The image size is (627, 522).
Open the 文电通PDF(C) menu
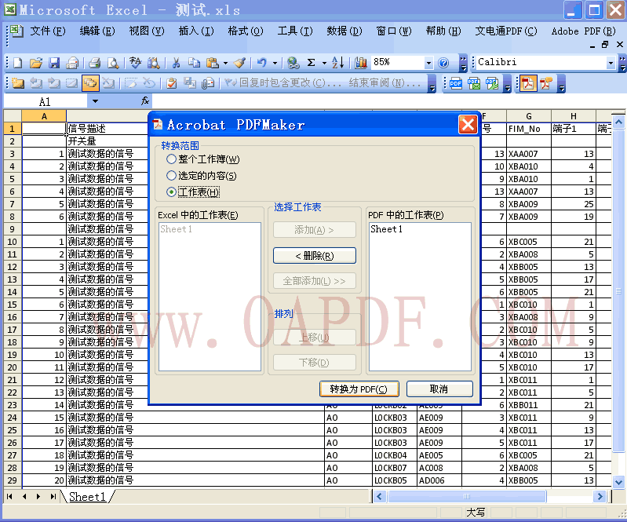click(506, 31)
